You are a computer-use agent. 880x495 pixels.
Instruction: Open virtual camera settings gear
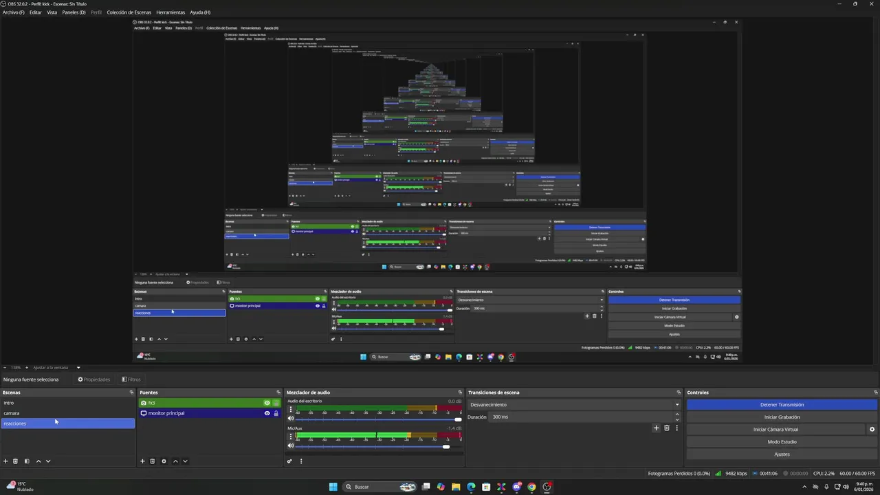pyautogui.click(x=872, y=430)
